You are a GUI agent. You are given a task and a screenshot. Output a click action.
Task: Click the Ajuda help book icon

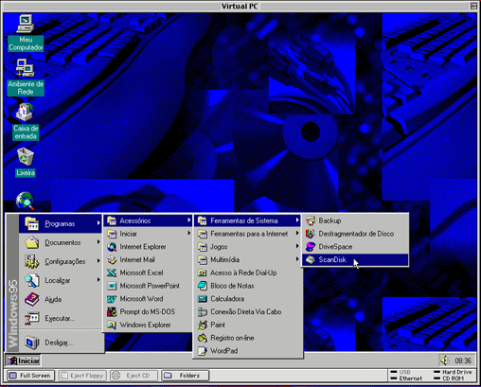[x=32, y=299]
